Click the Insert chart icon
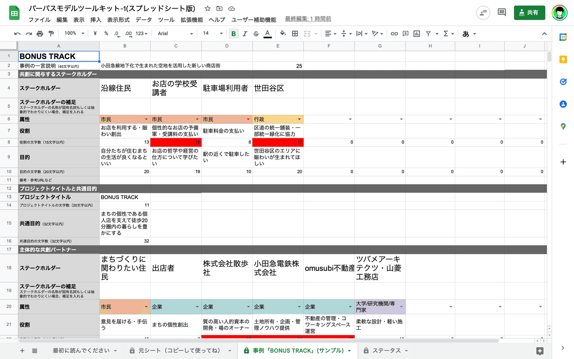The height and width of the screenshot is (359, 574). [x=417, y=34]
